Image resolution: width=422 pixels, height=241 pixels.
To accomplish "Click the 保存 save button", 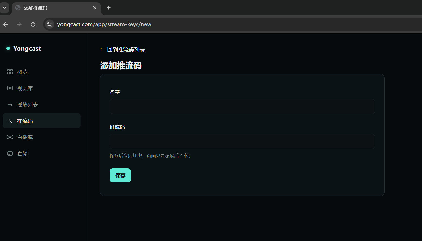I will (x=120, y=175).
